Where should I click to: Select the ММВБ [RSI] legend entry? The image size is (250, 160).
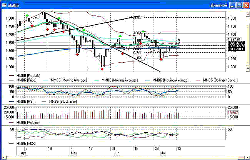coord(22,102)
